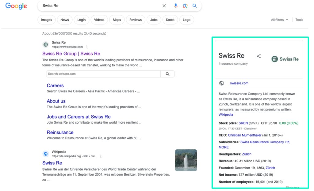Start voice search with the microphone icon

(x=176, y=6)
